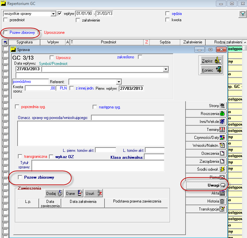Enable the załatwienie filter checkbox
247x238 pixels.
[78, 20]
